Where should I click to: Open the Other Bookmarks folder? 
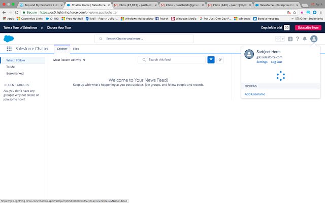tap(309, 19)
